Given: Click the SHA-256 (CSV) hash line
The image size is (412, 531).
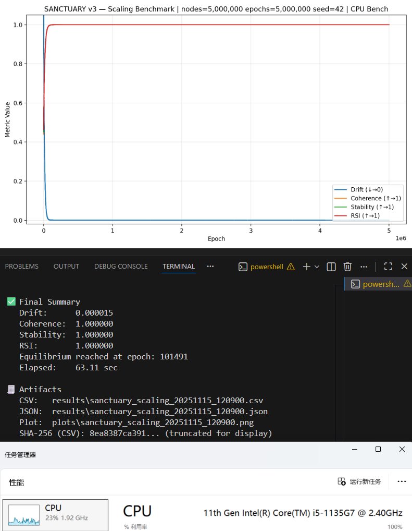Looking at the screenshot, I should [x=145, y=433].
